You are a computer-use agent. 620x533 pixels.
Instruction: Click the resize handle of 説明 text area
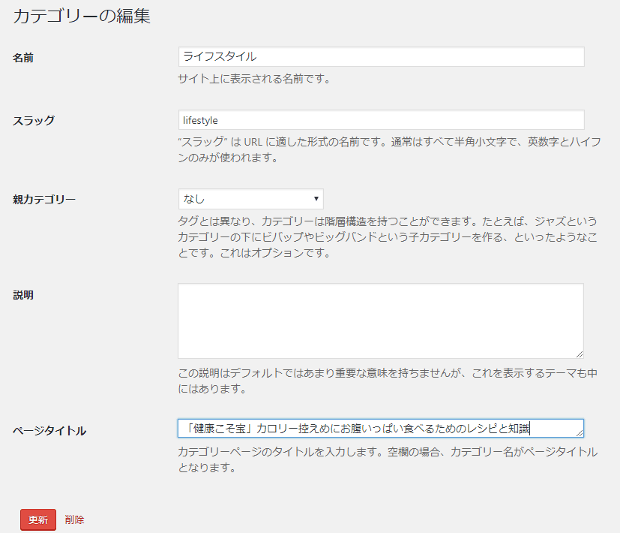click(579, 354)
